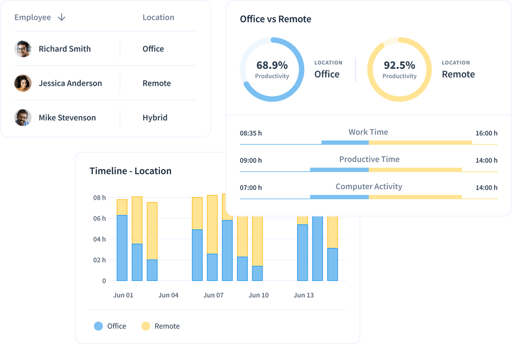
Task: Sort the Employee column
Action: tap(33, 17)
